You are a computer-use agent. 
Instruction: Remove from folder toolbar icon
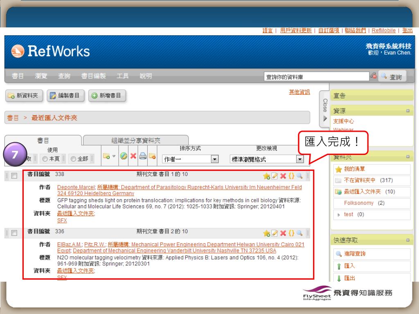pos(152,156)
